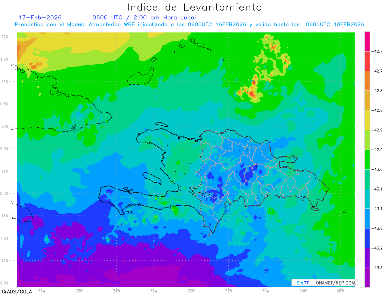The height and width of the screenshot is (295, 382).
Task: Click the bright green swatch in the color bar
Action: (x=367, y=159)
